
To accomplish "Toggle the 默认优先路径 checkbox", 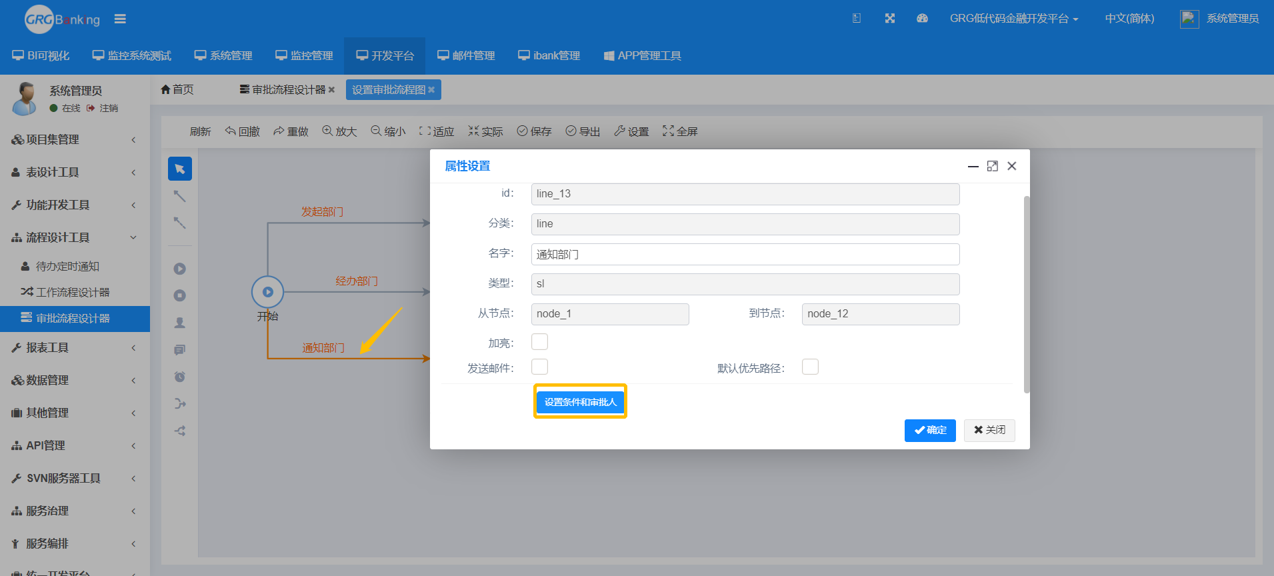I will tap(810, 367).
